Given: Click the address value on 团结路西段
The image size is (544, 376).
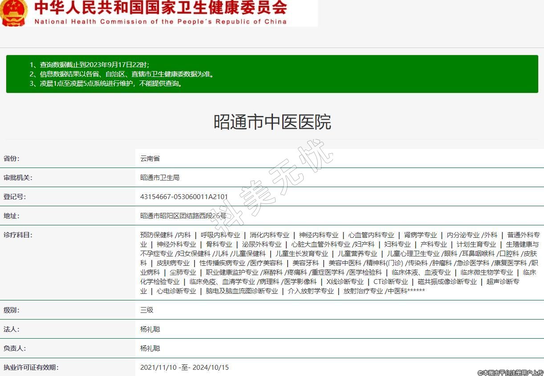Looking at the screenshot, I should pyautogui.click(x=183, y=216).
